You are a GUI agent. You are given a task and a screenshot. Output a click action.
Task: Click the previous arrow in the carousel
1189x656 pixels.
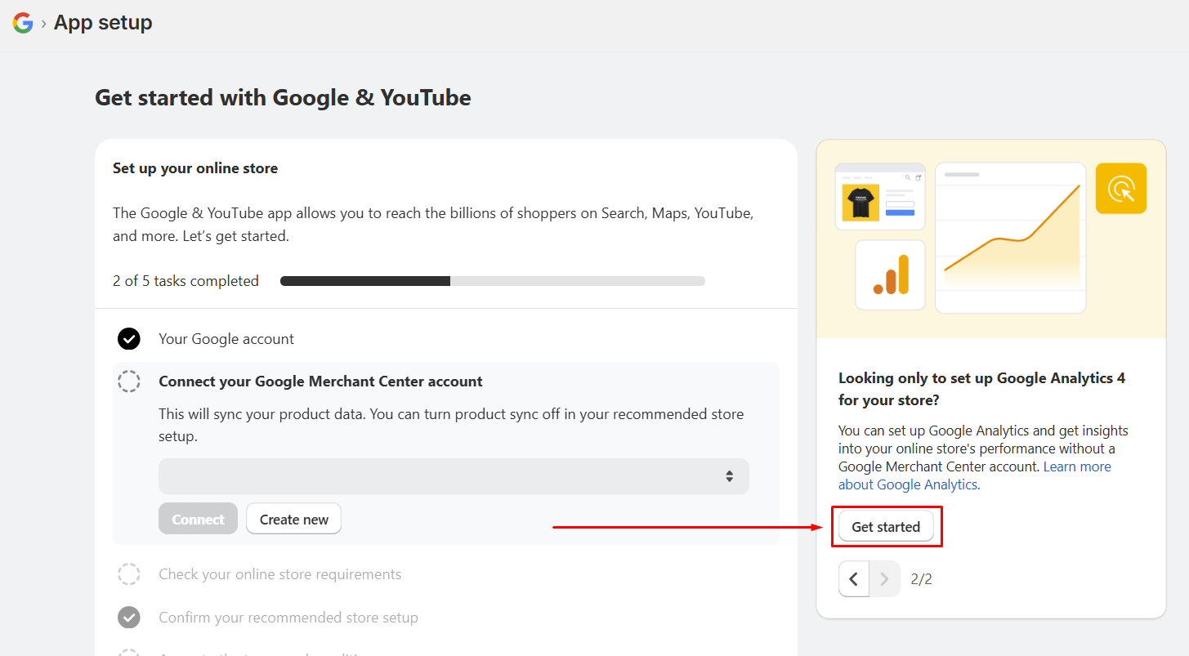coord(853,578)
